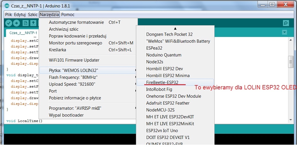The height and width of the screenshot is (157, 297).
Task: Open the tab options dropdown arrow
Action: tap(284, 32)
